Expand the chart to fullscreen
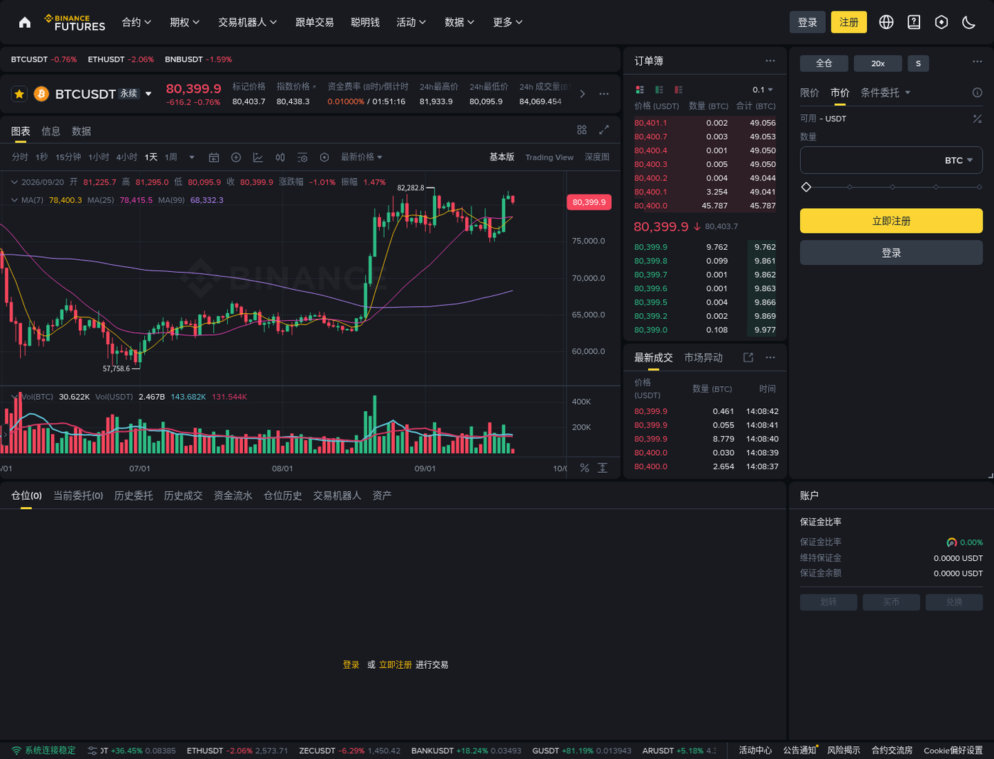The height and width of the screenshot is (759, 994). [x=604, y=130]
